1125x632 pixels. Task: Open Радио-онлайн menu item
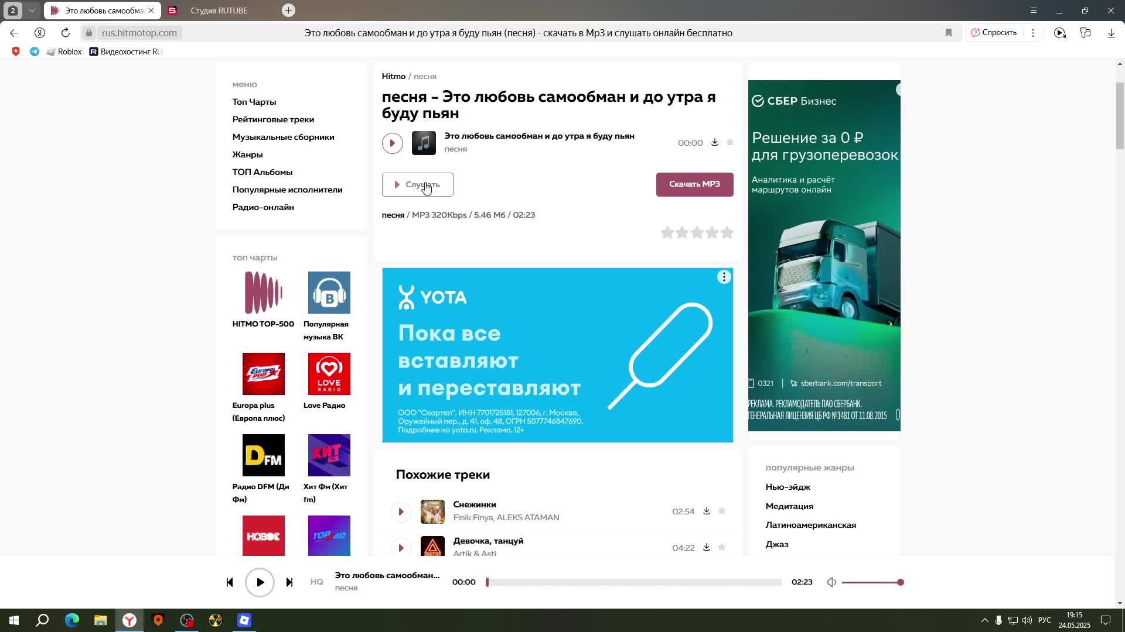click(x=263, y=207)
